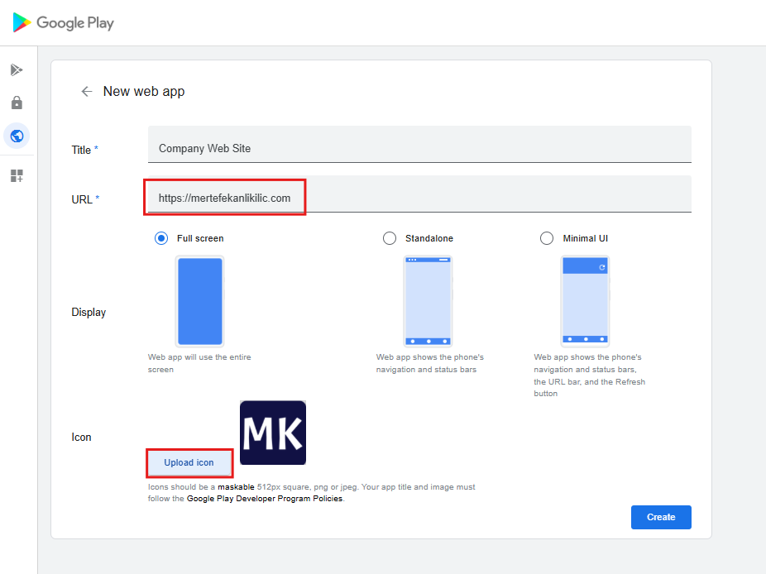Click the Full screen phone preview image
Image resolution: width=766 pixels, height=574 pixels.
point(200,301)
